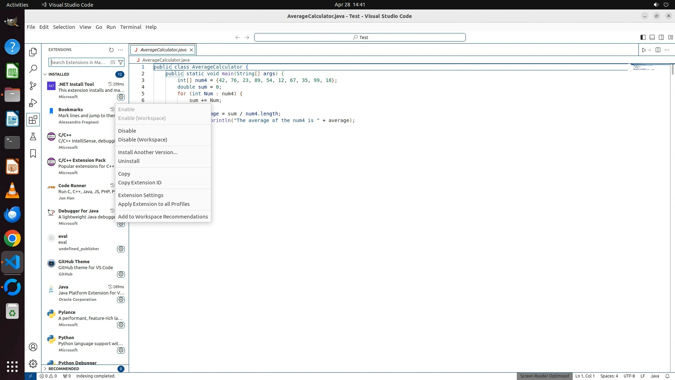Viewport: 675px width, 380px height.
Task: Click the Refresh extensions icon
Action: (x=111, y=50)
